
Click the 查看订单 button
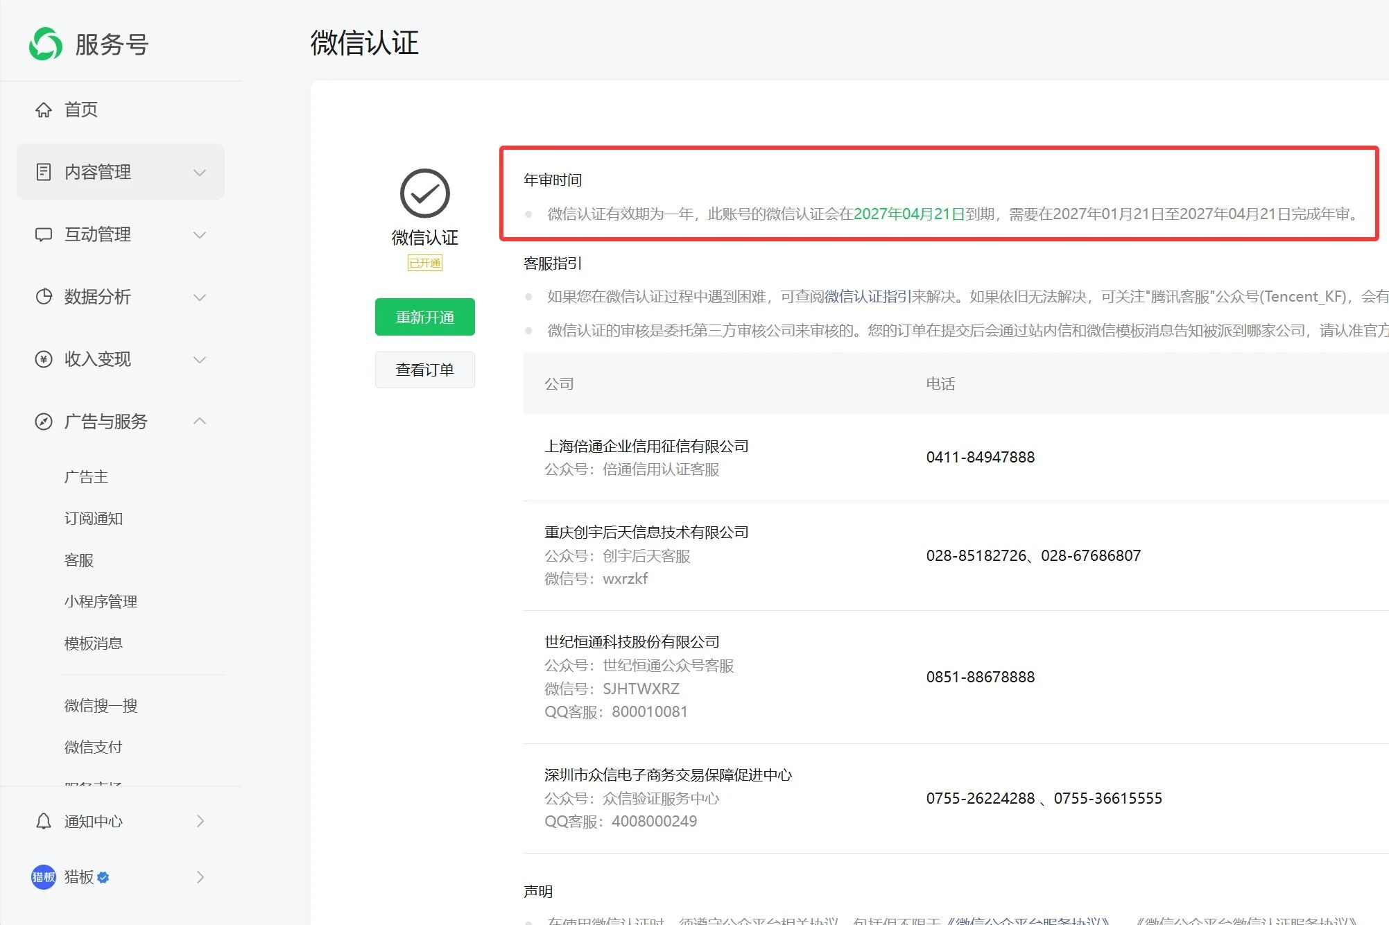tap(424, 370)
